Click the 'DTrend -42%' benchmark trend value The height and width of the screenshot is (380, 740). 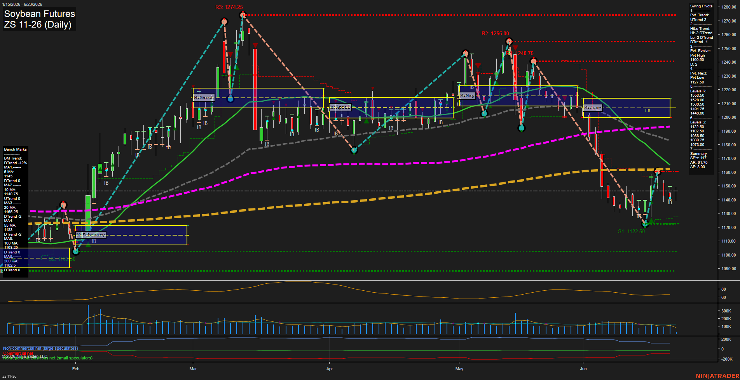click(x=16, y=163)
